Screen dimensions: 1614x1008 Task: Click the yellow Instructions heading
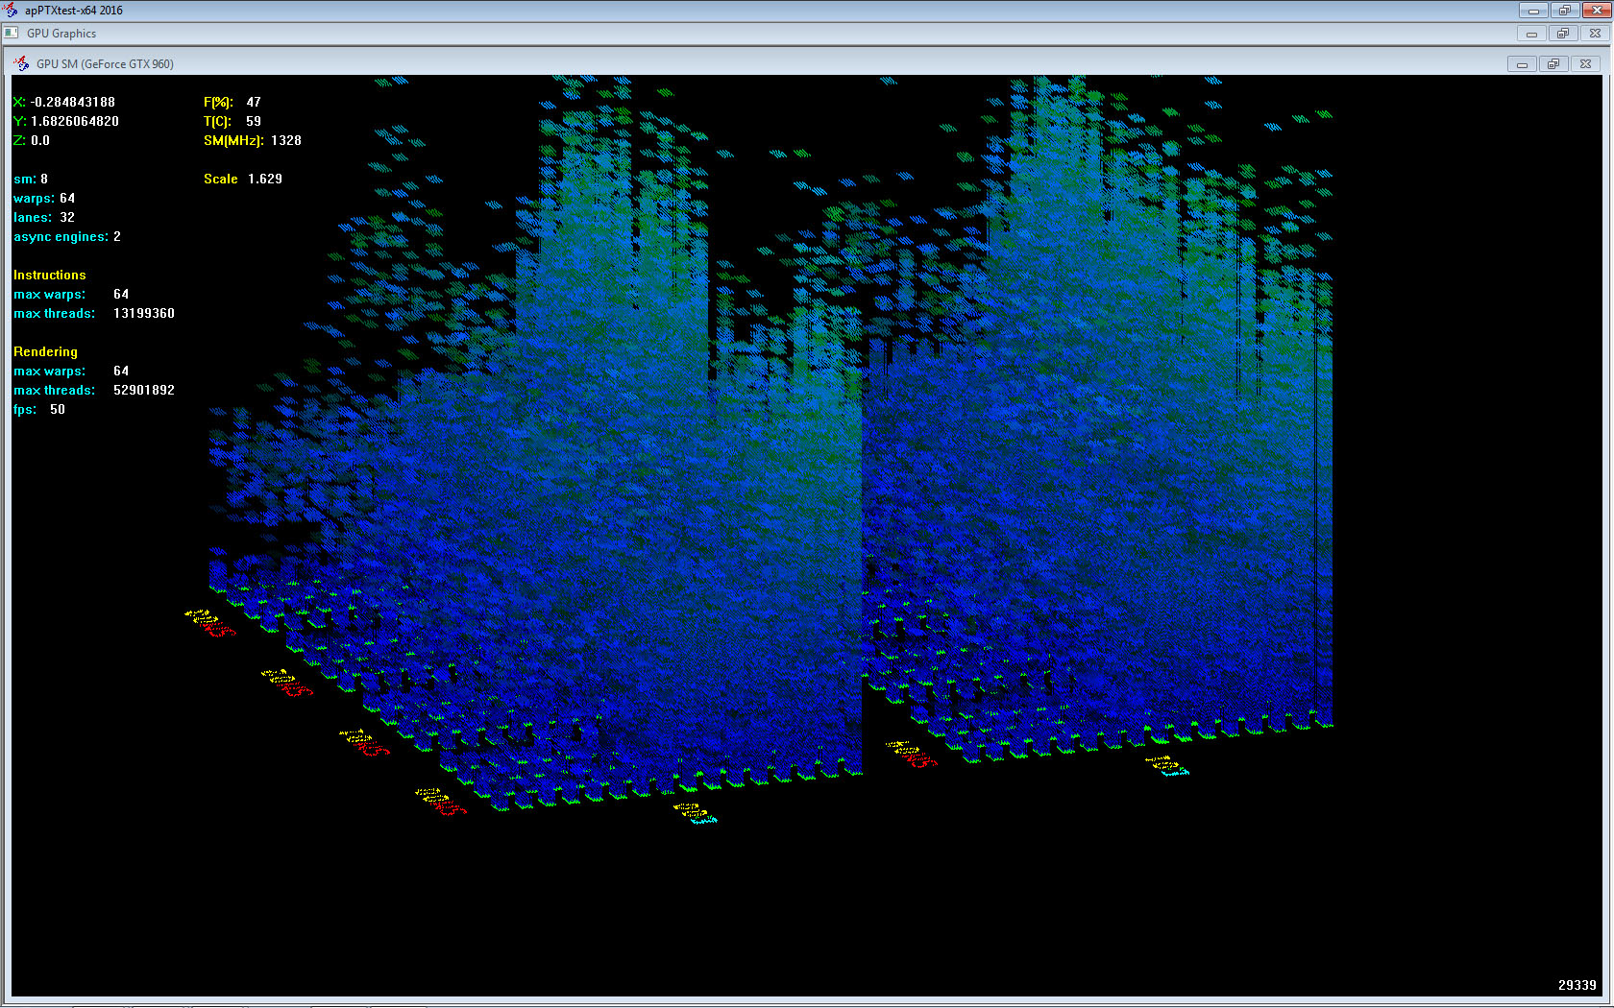(x=49, y=275)
